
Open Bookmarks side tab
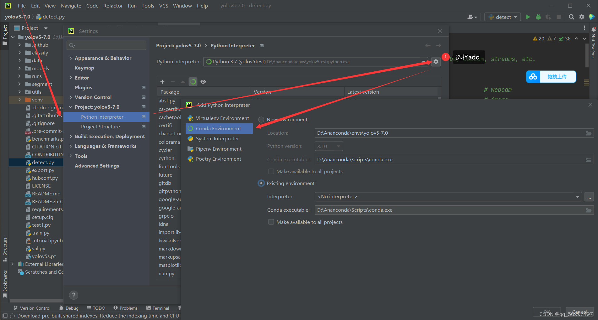pyautogui.click(x=5, y=284)
